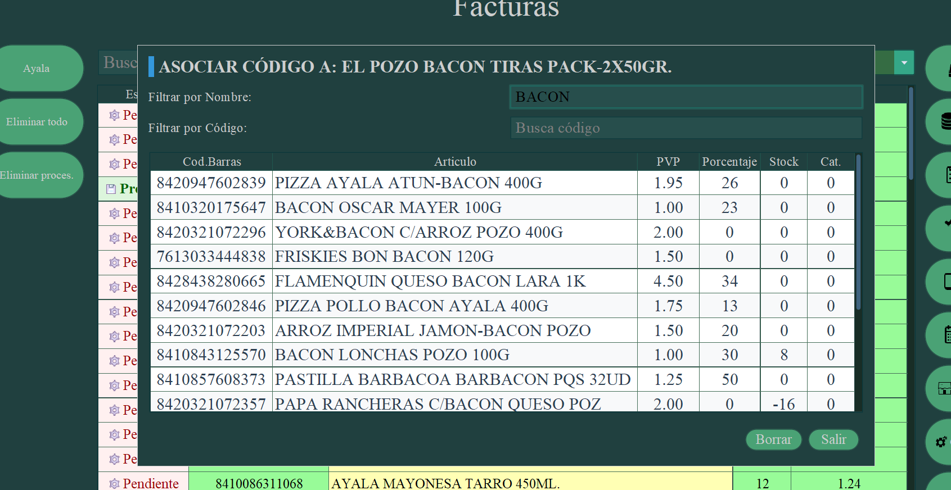Click PVP value 4.50
The image size is (951, 490).
click(x=668, y=282)
